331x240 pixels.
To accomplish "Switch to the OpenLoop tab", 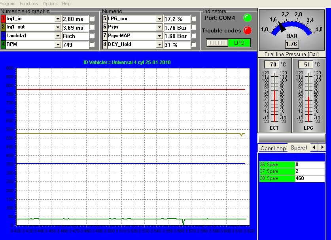I will (273, 148).
